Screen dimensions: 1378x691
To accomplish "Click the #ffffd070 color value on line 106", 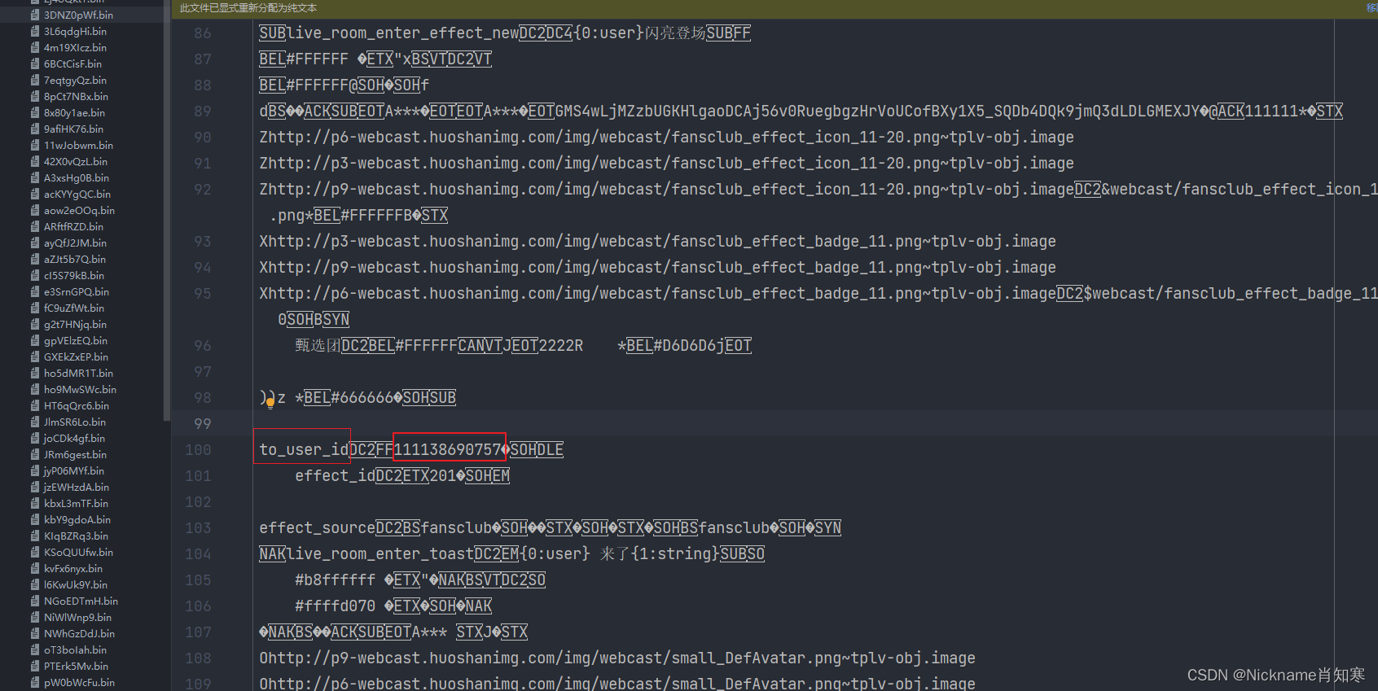I will point(336,606).
